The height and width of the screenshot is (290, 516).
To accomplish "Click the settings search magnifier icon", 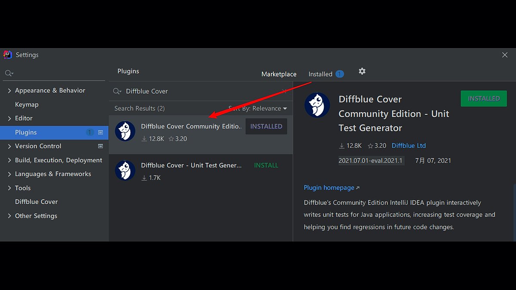I will click(9, 73).
